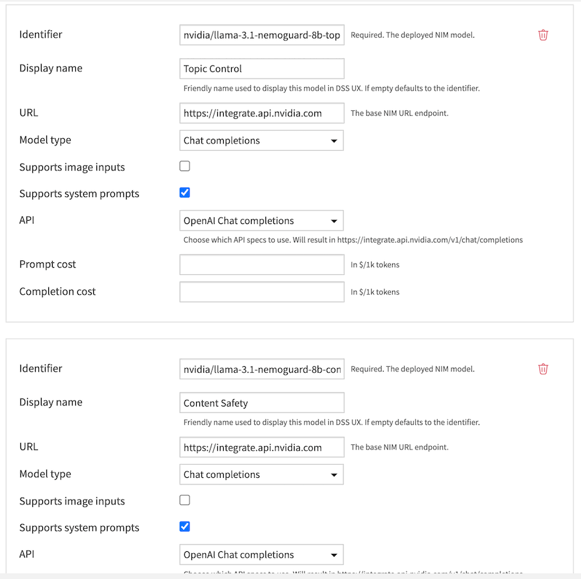Click the red trash icon beside the top Identifier

[x=543, y=35]
